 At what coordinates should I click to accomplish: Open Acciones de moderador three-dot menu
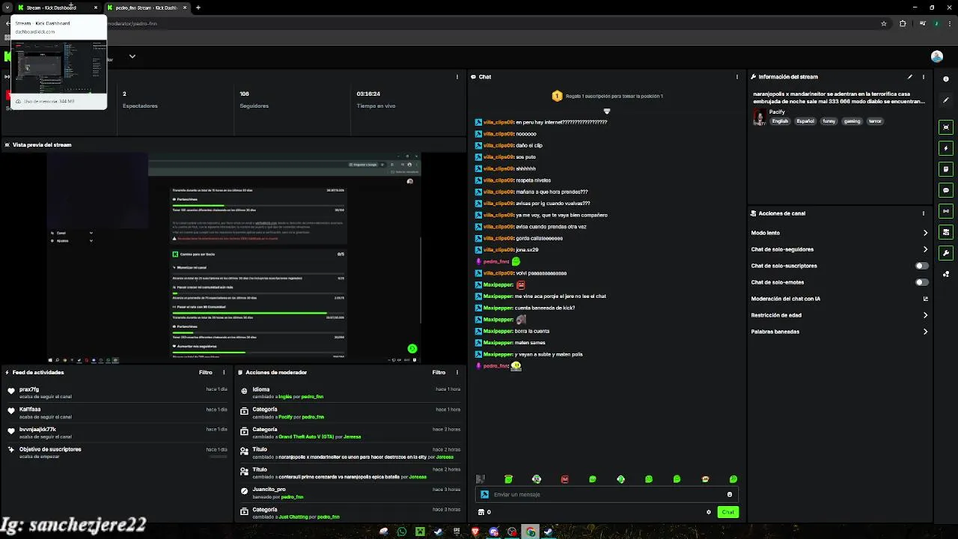pos(457,372)
